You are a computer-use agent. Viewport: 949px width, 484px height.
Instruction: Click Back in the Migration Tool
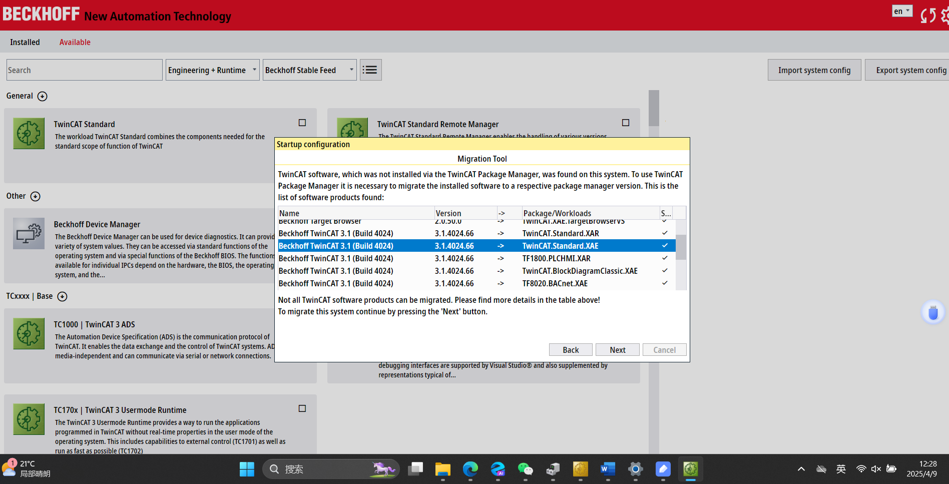pyautogui.click(x=571, y=350)
